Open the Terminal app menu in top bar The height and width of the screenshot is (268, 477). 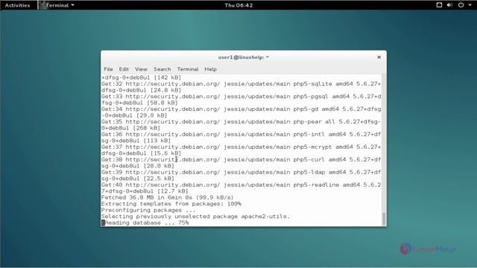[x=57, y=5]
